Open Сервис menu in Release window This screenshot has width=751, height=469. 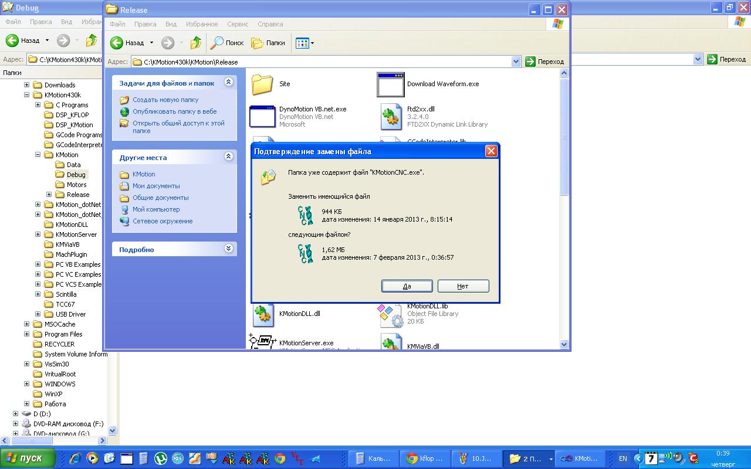(238, 24)
